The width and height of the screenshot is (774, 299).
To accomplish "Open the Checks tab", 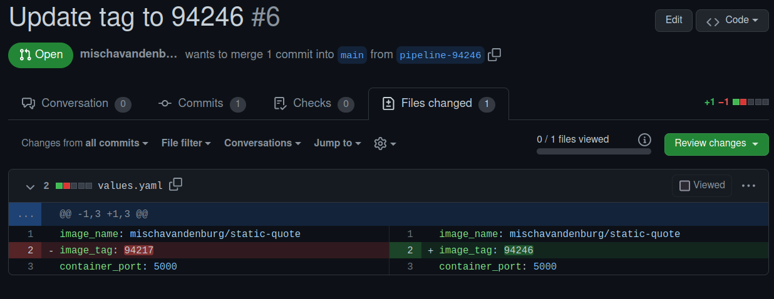I will coord(313,104).
